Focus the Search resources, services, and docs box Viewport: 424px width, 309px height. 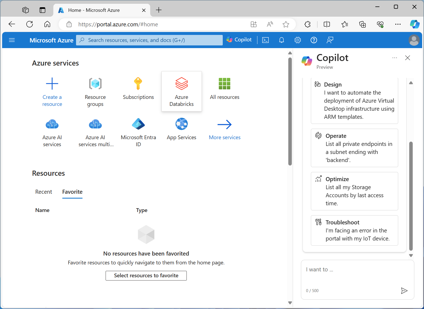coord(149,40)
